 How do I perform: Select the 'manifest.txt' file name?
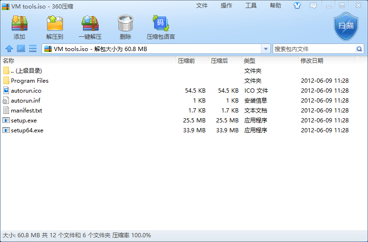click(26, 110)
